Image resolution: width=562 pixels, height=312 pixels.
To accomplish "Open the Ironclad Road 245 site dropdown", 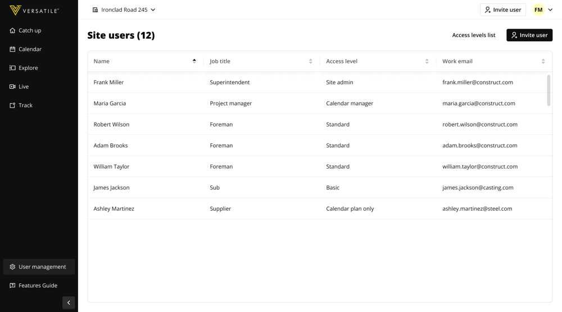I will point(124,10).
